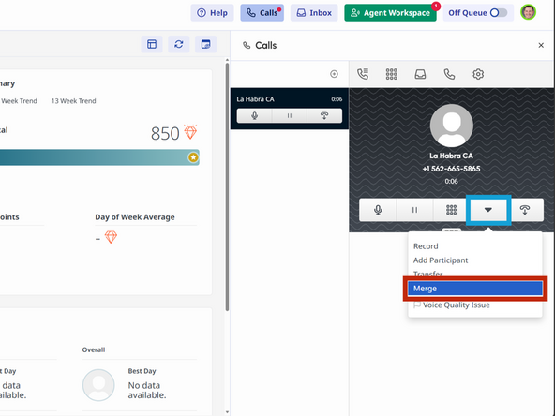Open phone settings gear icon

pos(478,74)
